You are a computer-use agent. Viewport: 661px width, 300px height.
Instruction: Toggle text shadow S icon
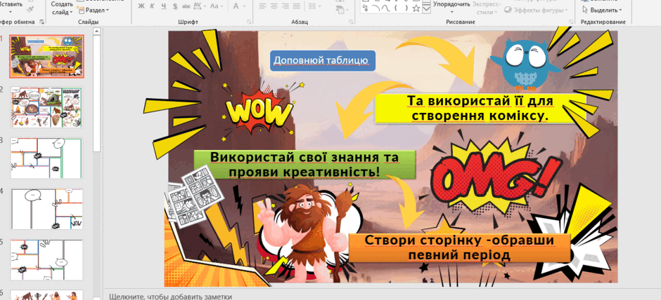pos(174,6)
